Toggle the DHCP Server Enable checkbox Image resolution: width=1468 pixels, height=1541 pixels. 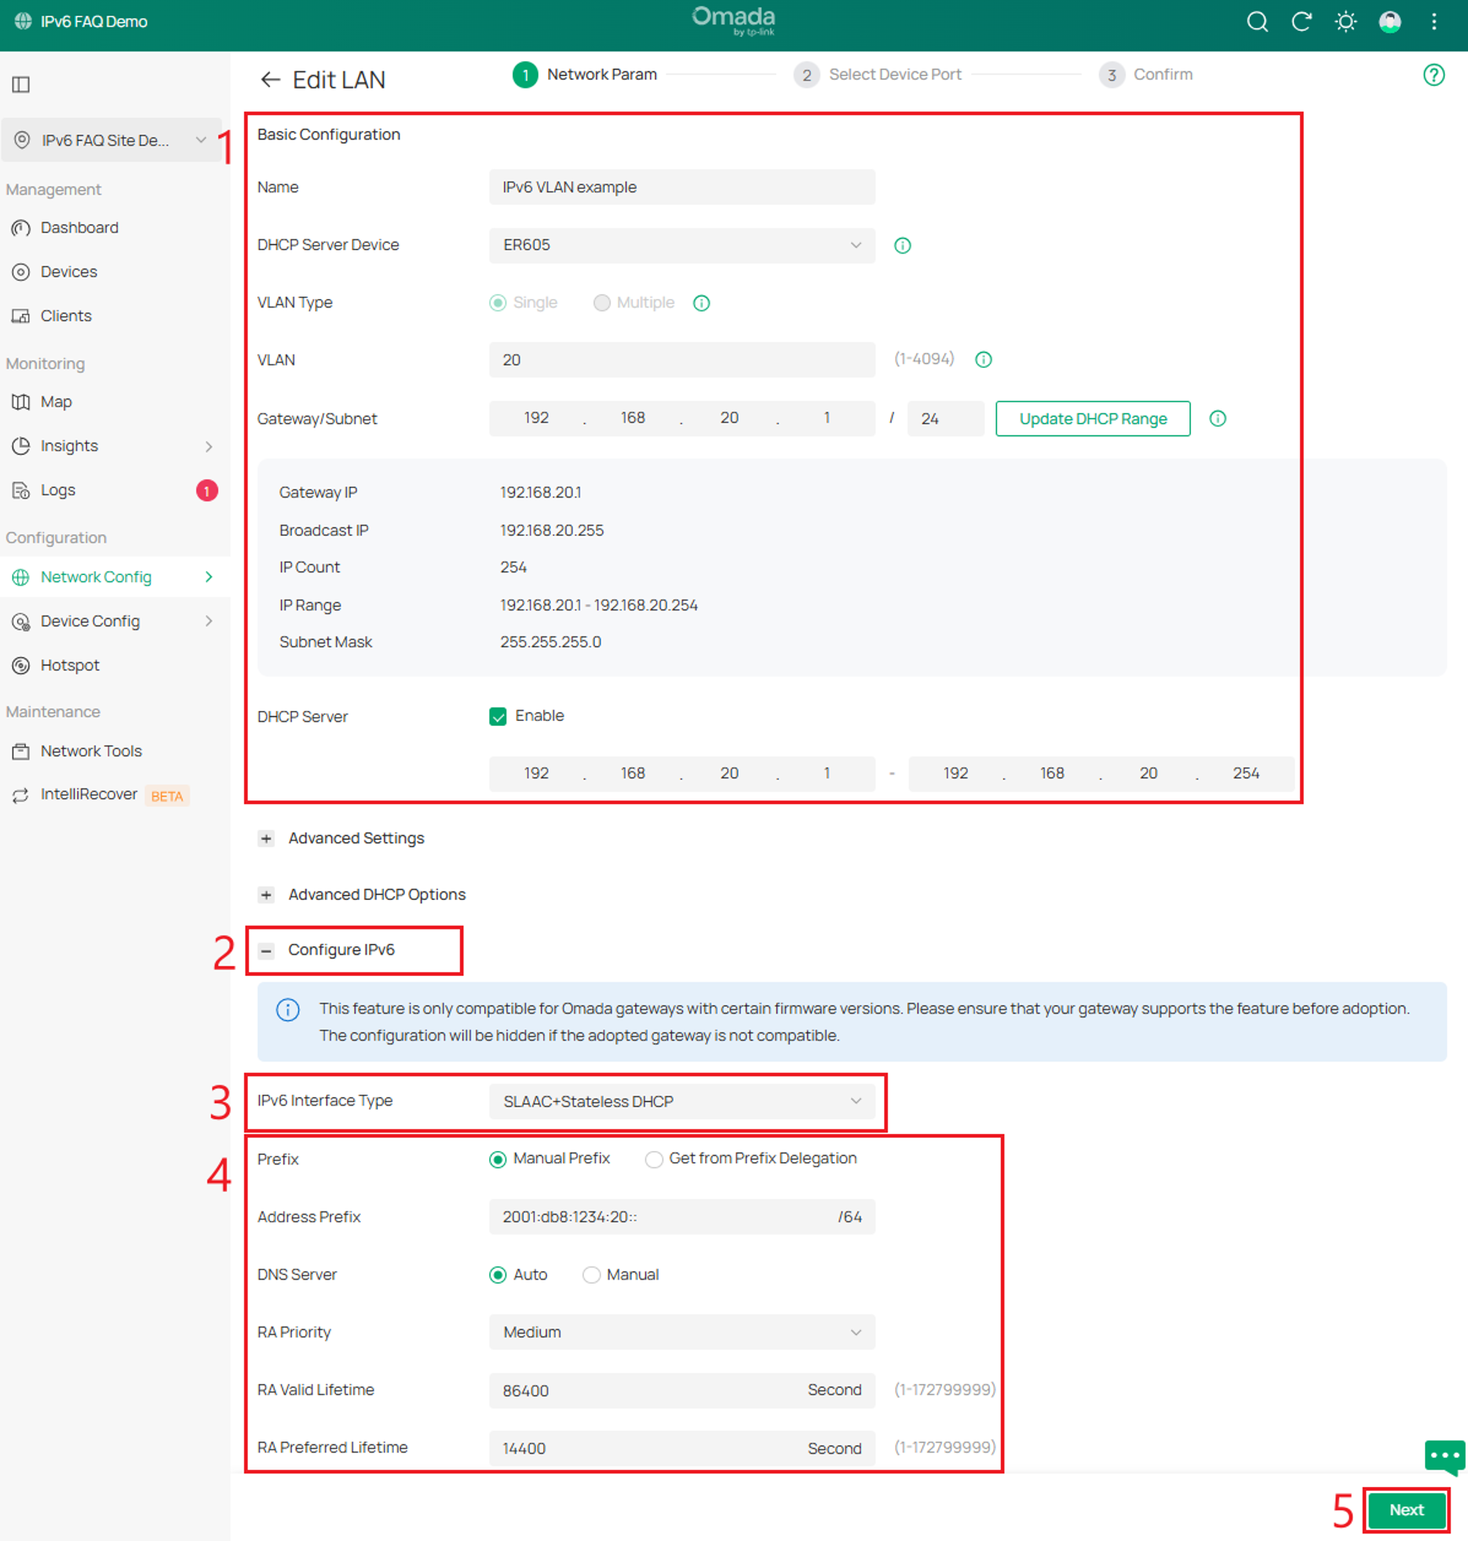[498, 716]
